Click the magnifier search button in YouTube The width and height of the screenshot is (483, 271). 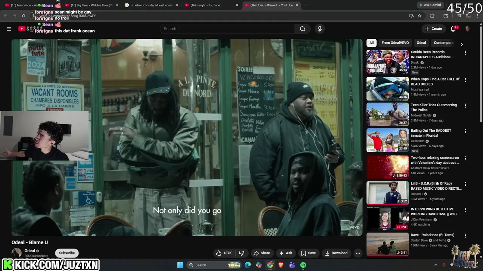click(x=303, y=29)
